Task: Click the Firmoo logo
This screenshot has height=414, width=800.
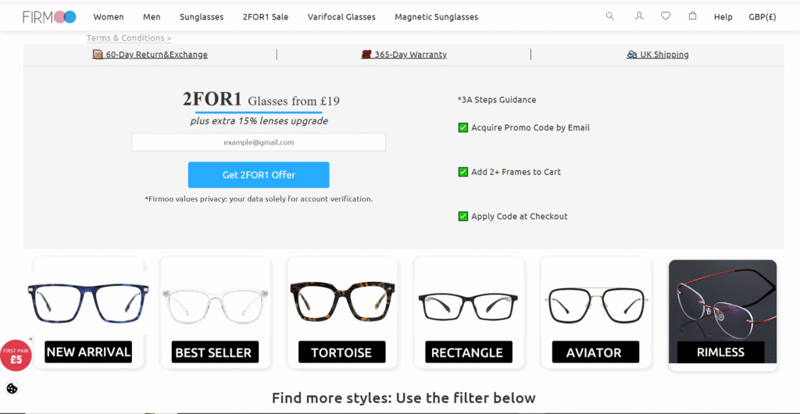Action: point(49,17)
